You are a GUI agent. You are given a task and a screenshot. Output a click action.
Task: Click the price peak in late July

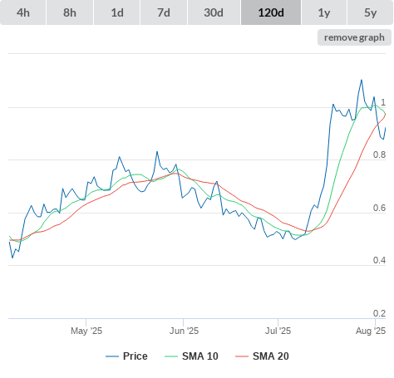[x=362, y=80]
